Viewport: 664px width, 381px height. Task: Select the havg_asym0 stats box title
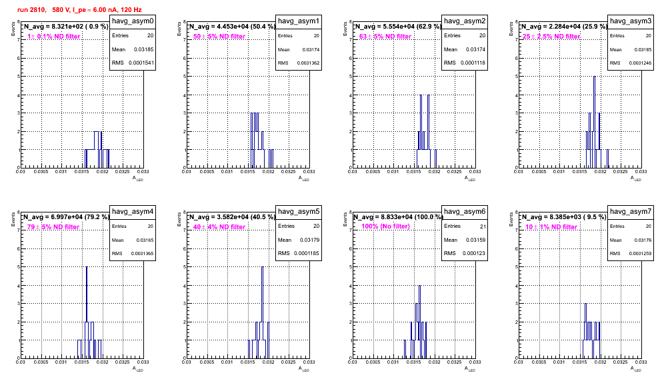(x=133, y=21)
